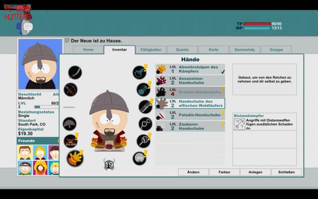This screenshot has width=318, height=199.
Task: Select the Druiden-Handschuhe item
Action: pyautogui.click(x=190, y=92)
